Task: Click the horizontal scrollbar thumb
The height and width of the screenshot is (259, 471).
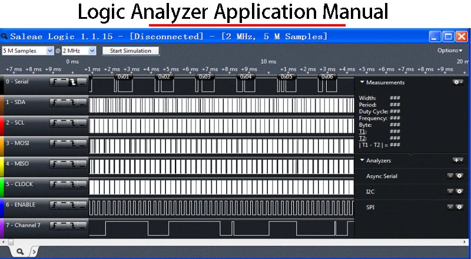Action: tap(11, 242)
